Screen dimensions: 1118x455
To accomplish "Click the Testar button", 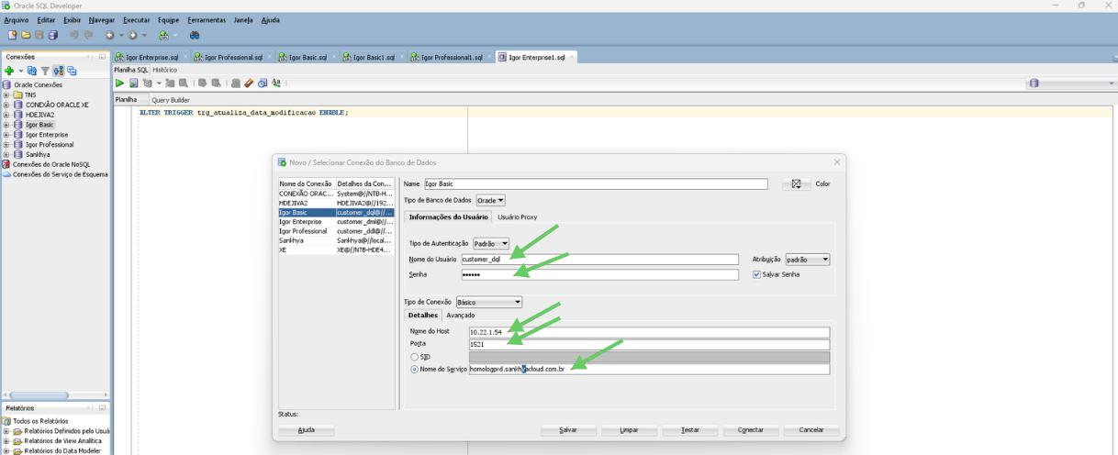I will pos(689,430).
